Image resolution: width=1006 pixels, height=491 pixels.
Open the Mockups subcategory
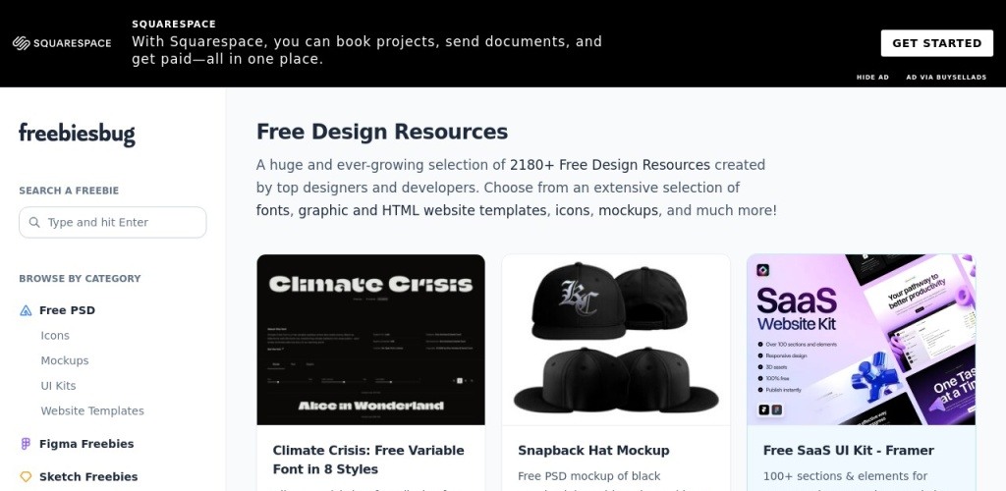[65, 360]
